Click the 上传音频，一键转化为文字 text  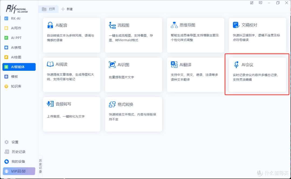click(x=66, y=116)
